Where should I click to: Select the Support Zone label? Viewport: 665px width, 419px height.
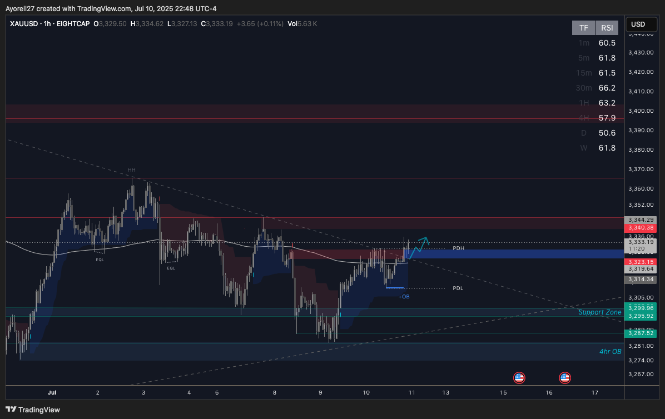[x=600, y=312]
